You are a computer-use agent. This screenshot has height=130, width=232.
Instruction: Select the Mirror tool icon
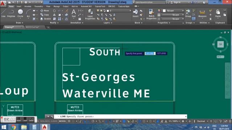[54, 15]
